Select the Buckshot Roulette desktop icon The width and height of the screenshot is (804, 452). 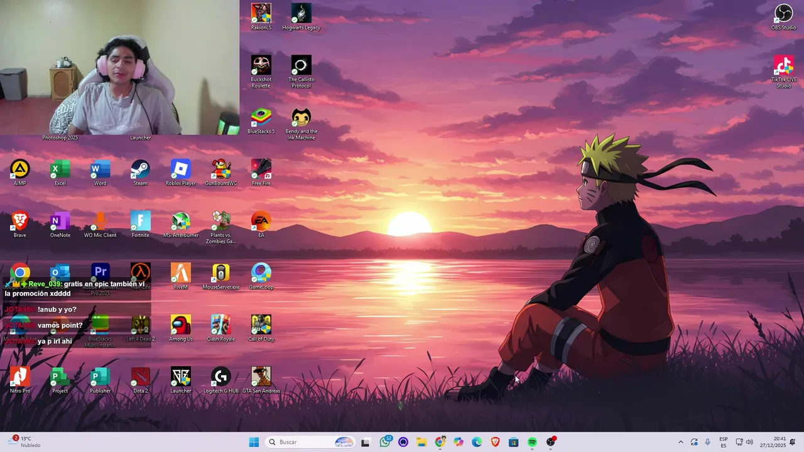pyautogui.click(x=261, y=72)
